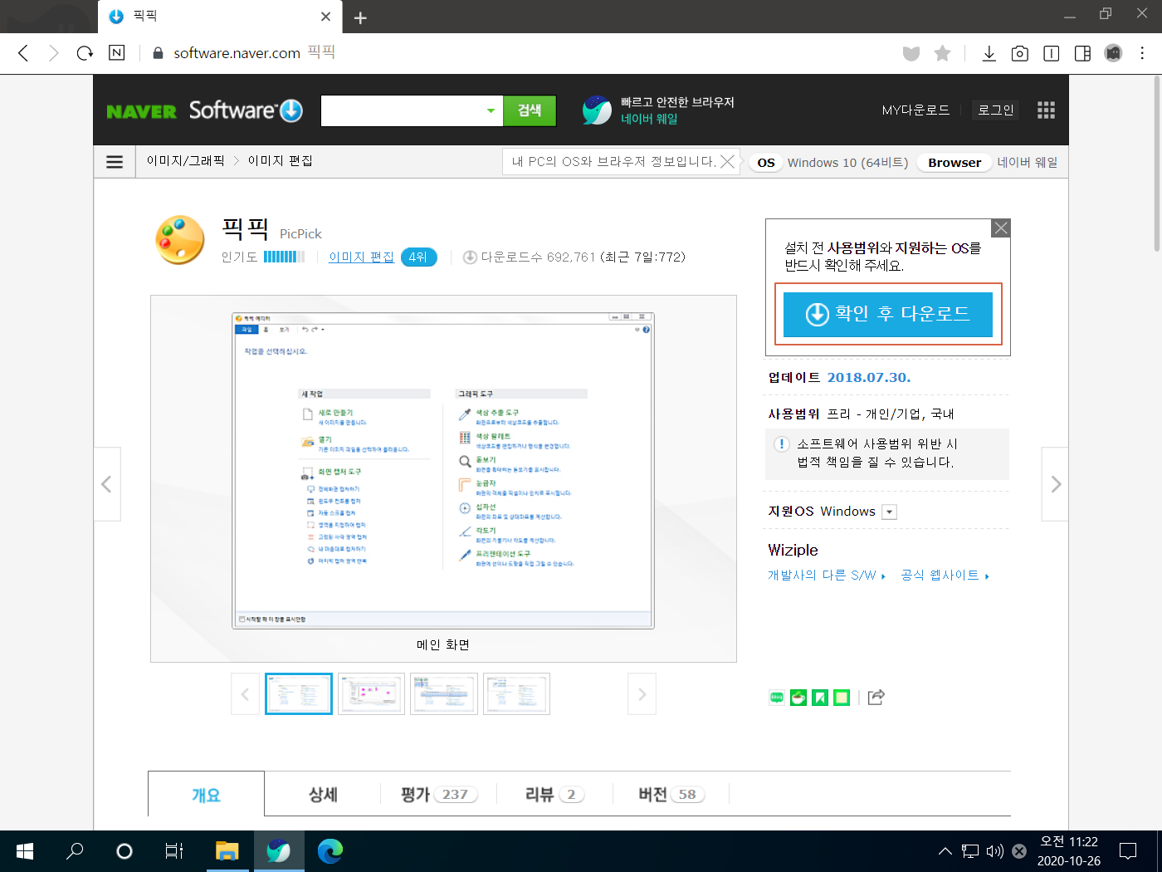Open the hamburger category menu
Image resolution: width=1162 pixels, height=872 pixels.
pyautogui.click(x=115, y=162)
